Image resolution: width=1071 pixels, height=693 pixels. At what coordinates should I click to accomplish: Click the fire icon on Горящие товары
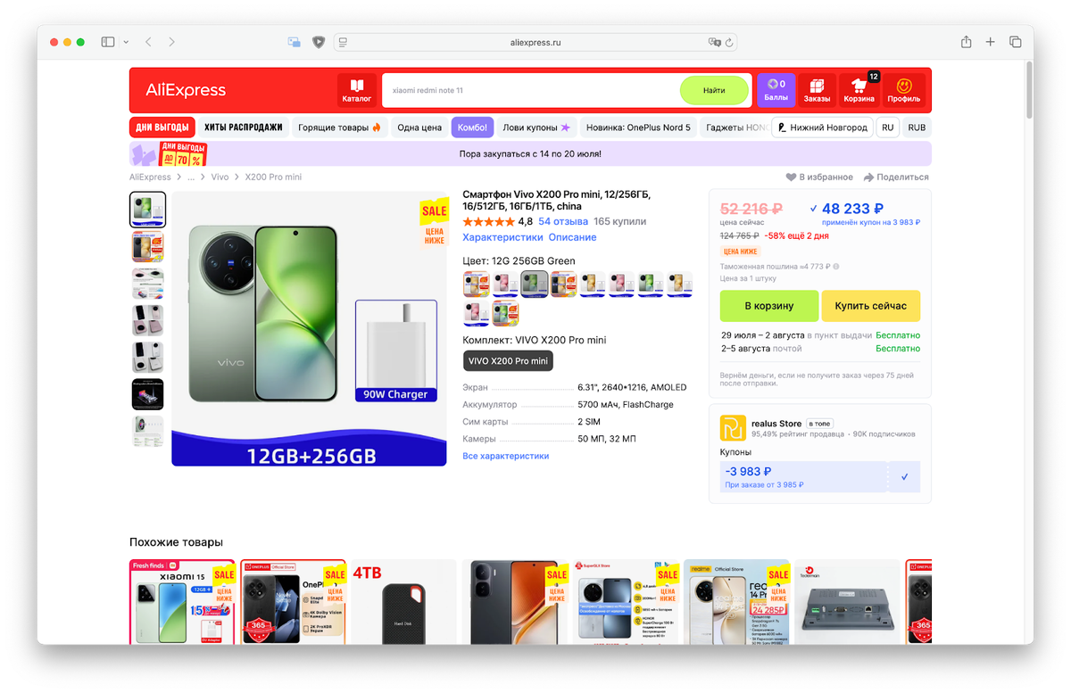(x=377, y=128)
